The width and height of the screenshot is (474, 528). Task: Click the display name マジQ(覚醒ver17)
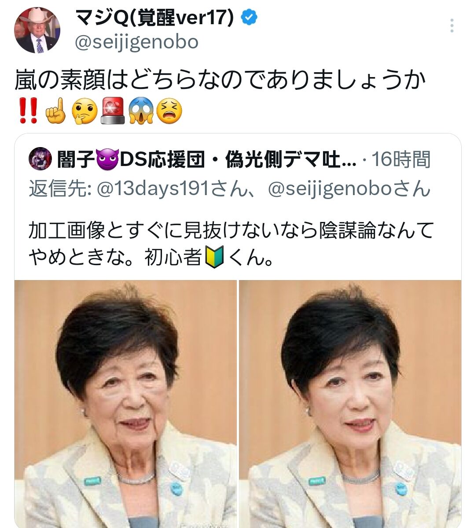point(154,18)
